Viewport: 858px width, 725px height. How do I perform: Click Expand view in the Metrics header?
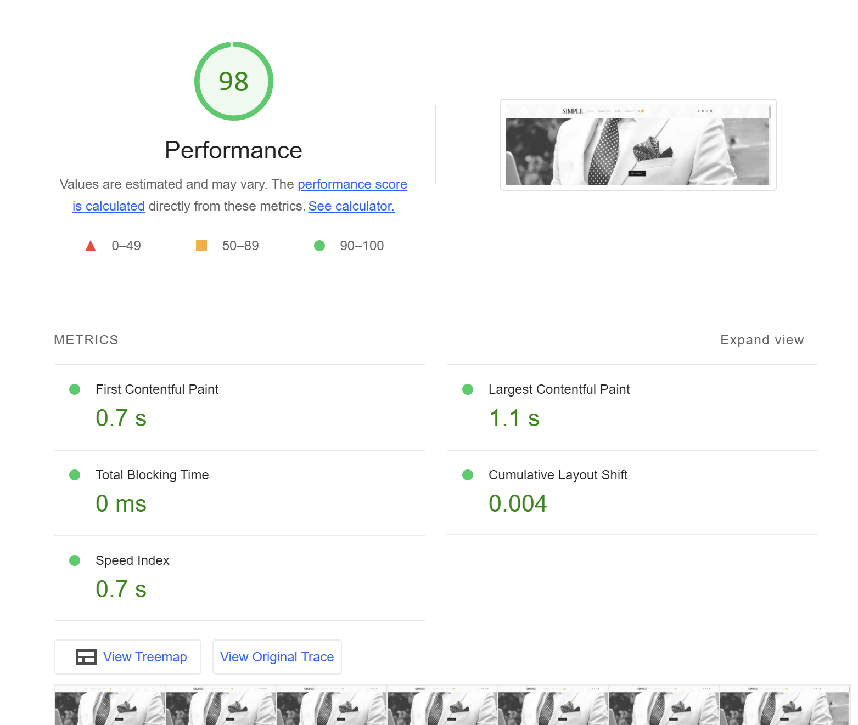(762, 340)
